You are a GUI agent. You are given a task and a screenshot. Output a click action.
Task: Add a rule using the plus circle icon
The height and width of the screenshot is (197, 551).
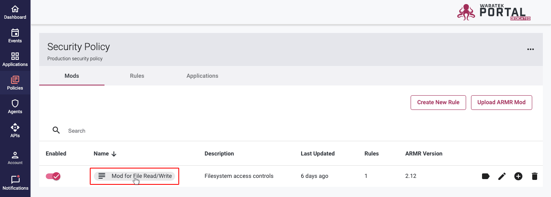518,176
